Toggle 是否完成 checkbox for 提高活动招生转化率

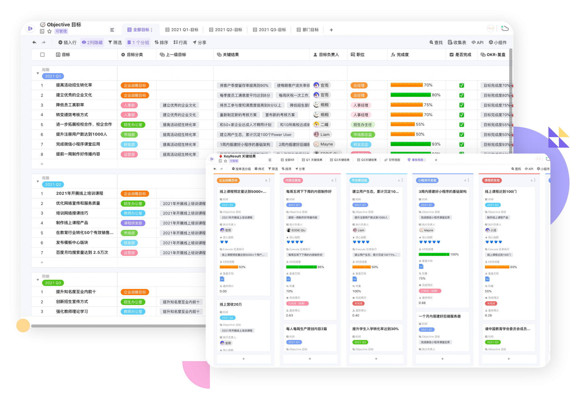[x=462, y=85]
